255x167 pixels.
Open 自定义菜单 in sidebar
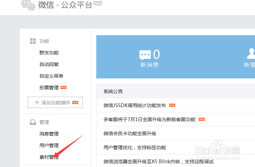[x=51, y=76]
